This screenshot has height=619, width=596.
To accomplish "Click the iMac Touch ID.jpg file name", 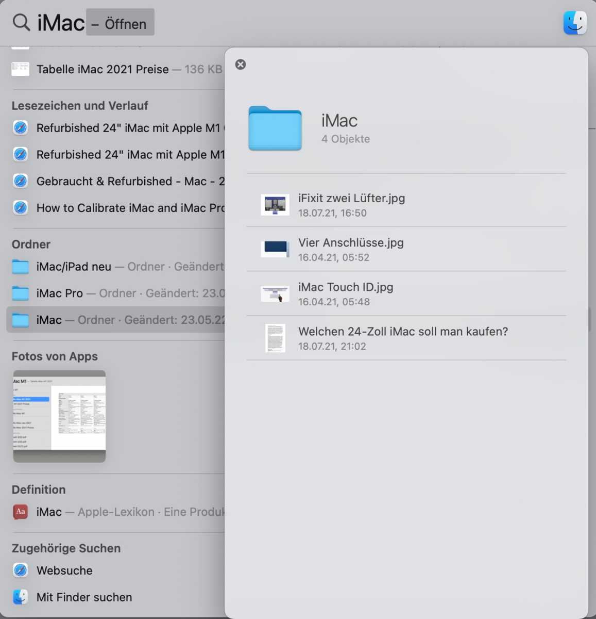I will click(346, 287).
